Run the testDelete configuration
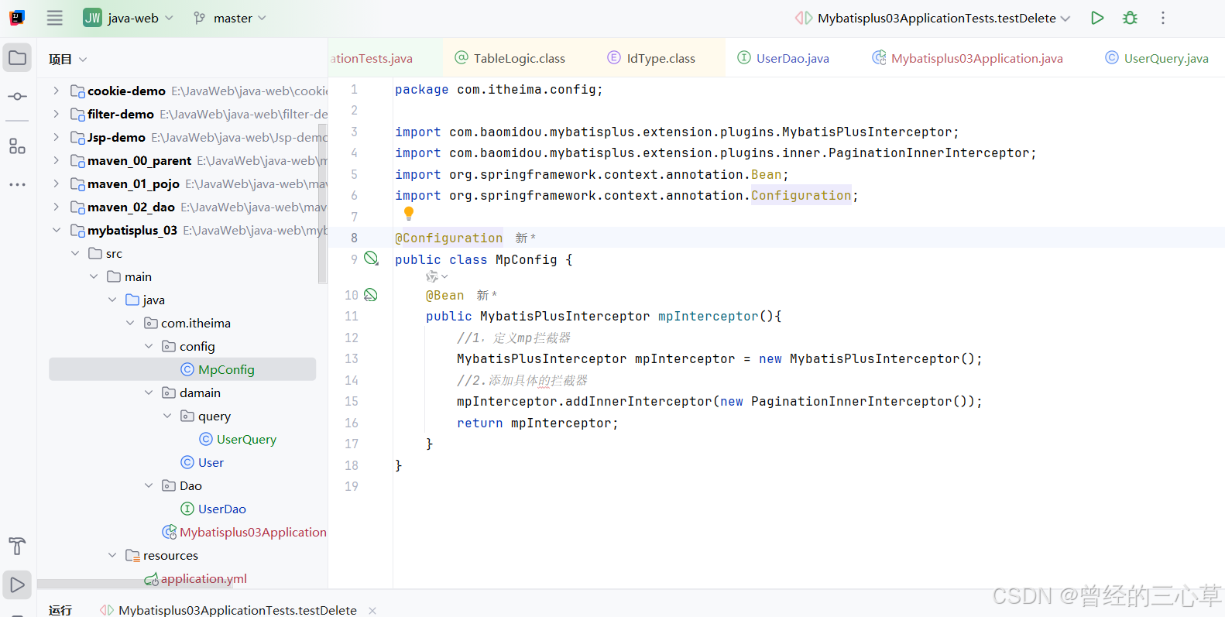The width and height of the screenshot is (1225, 617). click(x=1097, y=18)
